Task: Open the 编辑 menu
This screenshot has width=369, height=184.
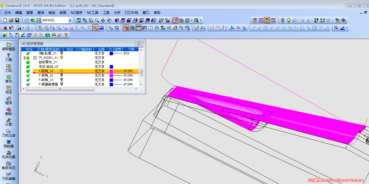Action: click(19, 13)
